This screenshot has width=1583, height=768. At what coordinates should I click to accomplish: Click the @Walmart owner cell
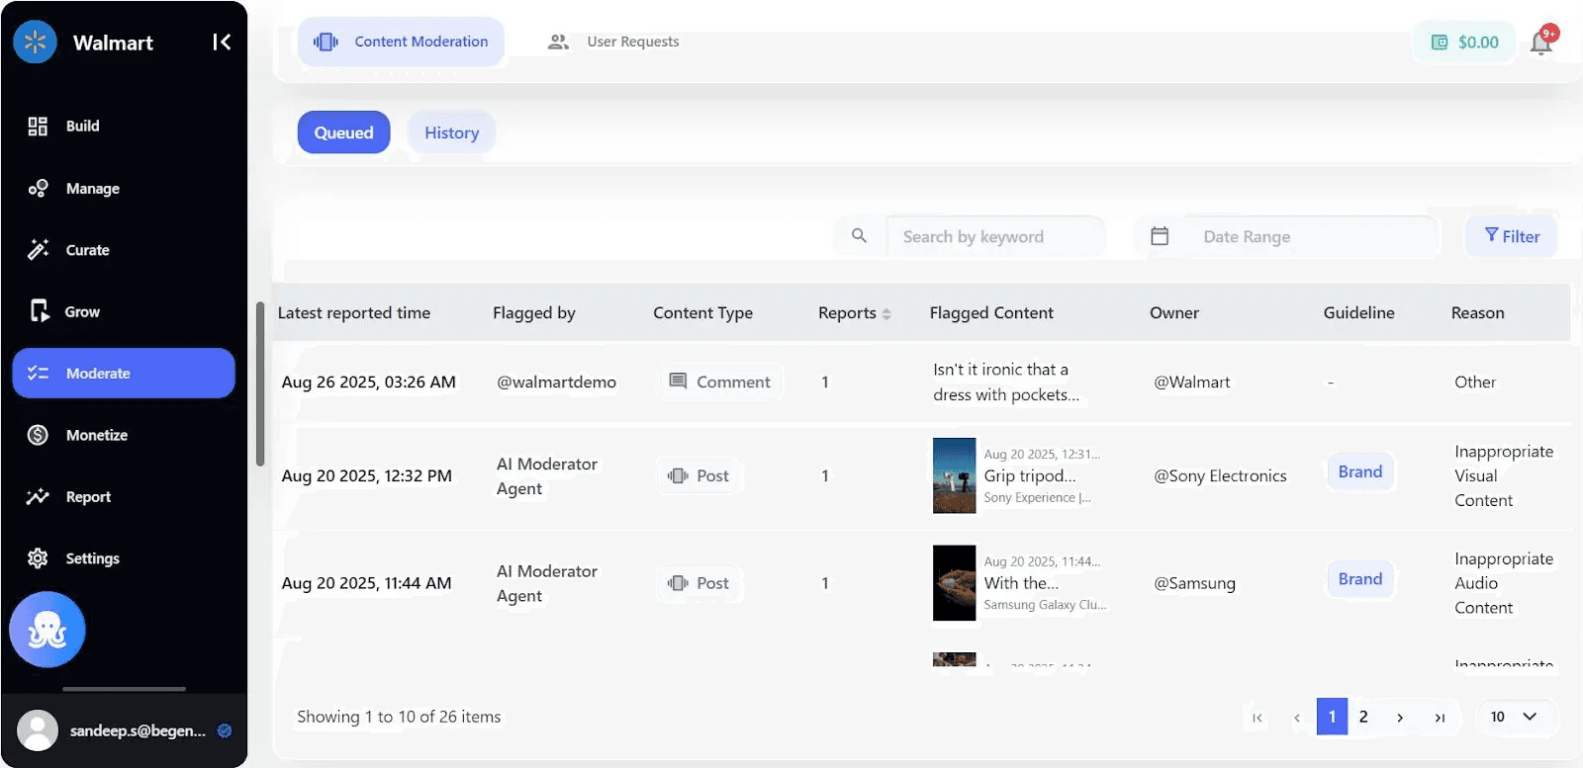coord(1192,383)
